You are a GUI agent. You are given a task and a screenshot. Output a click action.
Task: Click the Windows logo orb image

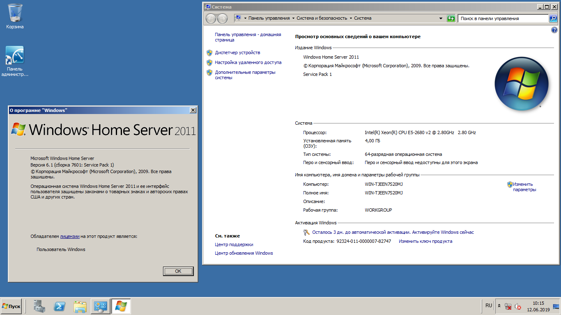tap(522, 84)
